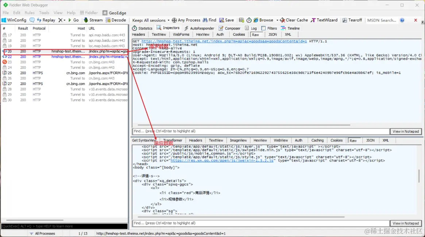
Task: Switch to Statistics tab
Action: (x=142, y=28)
